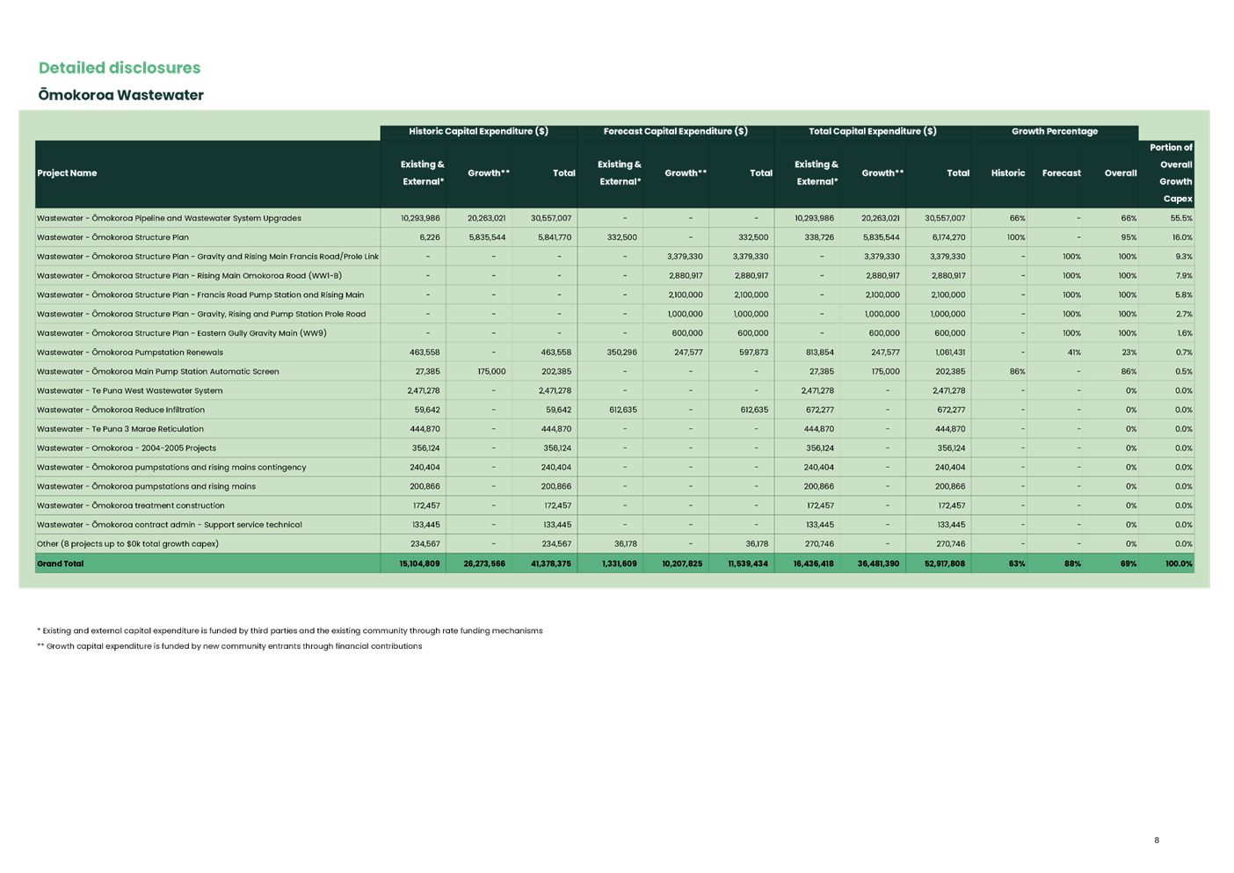Image resolution: width=1234 pixels, height=873 pixels.
Task: Click the 'Forecast Capital Expenditure ($)' group header
Action: (x=676, y=131)
